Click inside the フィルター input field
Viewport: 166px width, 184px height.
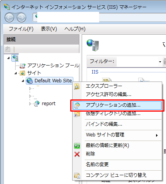[x=137, y=62]
